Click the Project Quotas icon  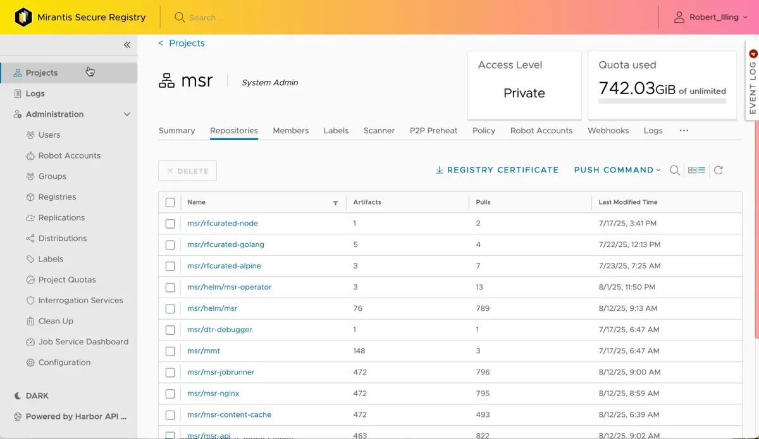[30, 280]
